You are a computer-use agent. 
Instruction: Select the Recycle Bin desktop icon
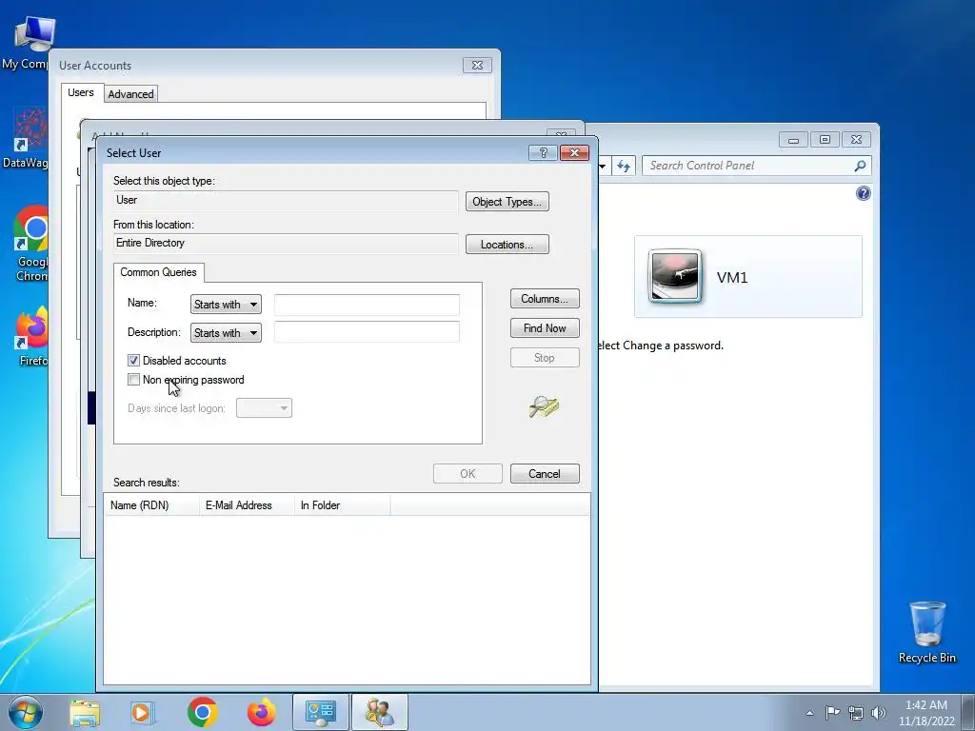[x=927, y=632]
